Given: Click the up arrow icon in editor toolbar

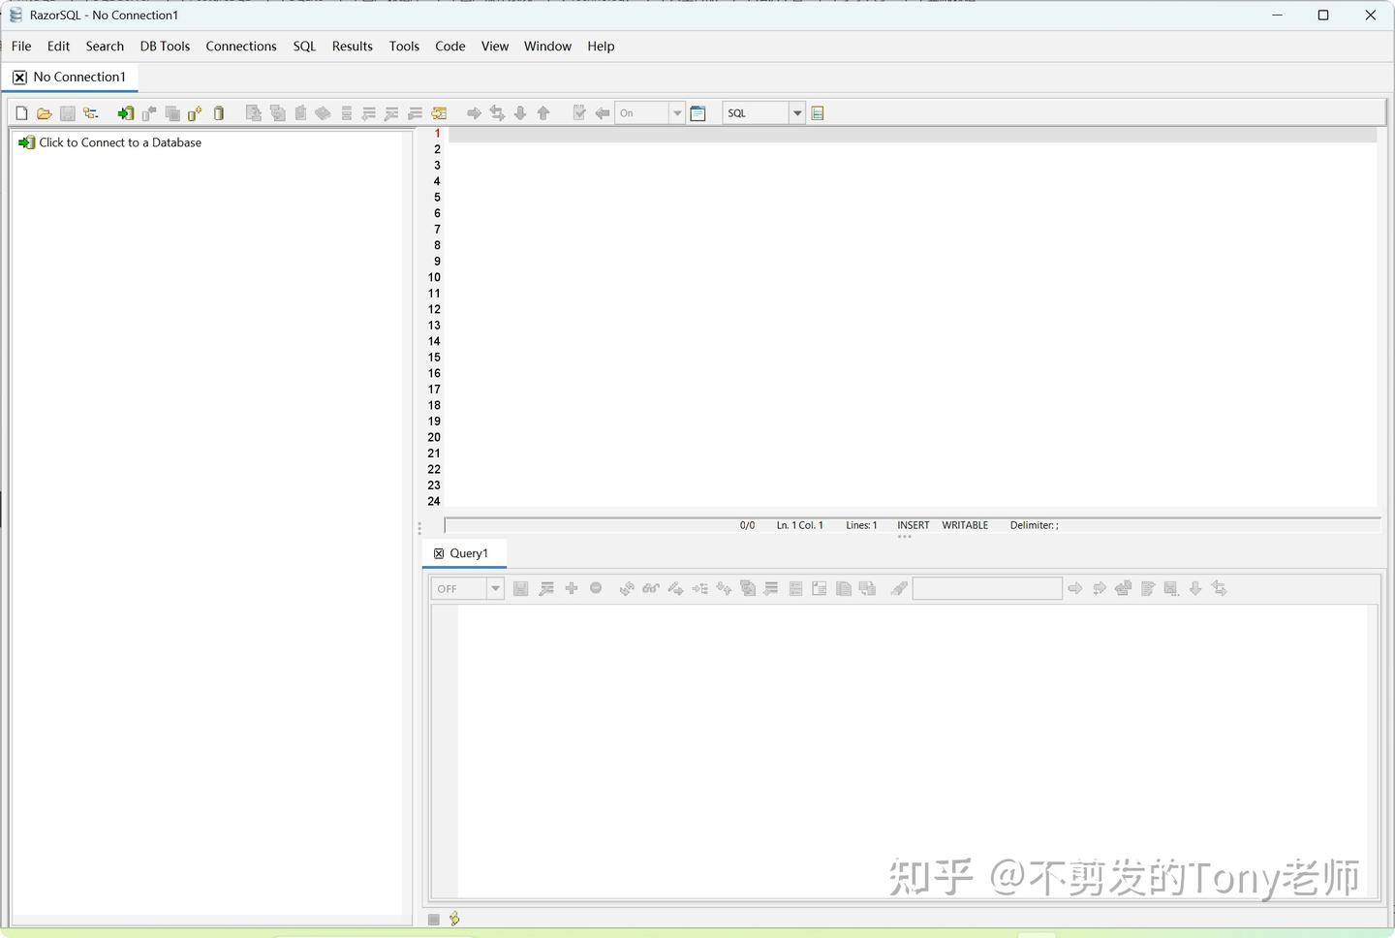Looking at the screenshot, I should point(543,113).
